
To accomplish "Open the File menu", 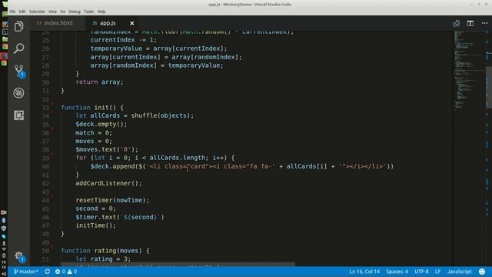I will [x=12, y=12].
